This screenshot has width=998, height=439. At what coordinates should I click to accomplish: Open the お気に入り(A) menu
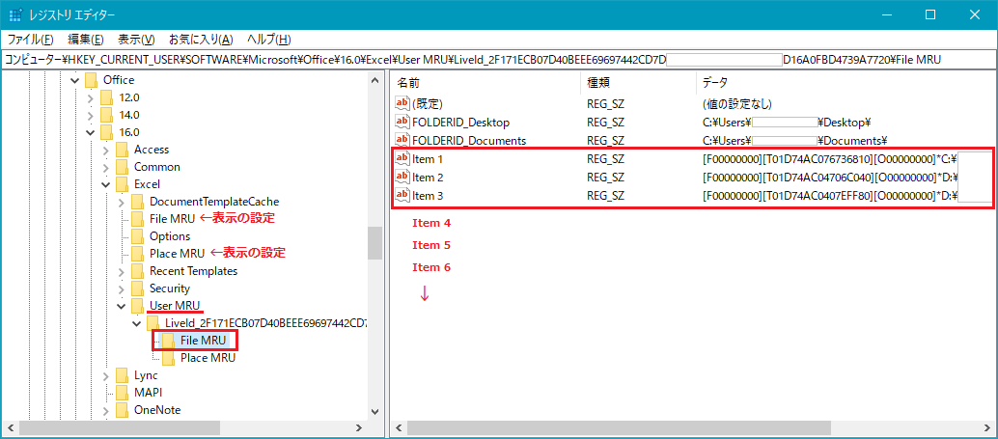[201, 40]
